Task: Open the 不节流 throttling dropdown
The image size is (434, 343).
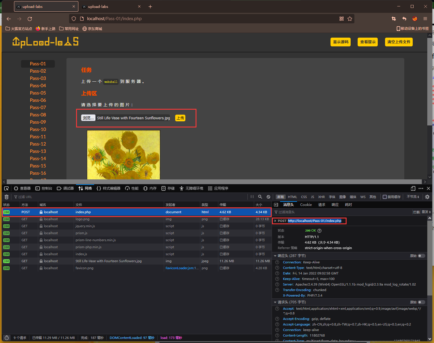Action: point(413,197)
